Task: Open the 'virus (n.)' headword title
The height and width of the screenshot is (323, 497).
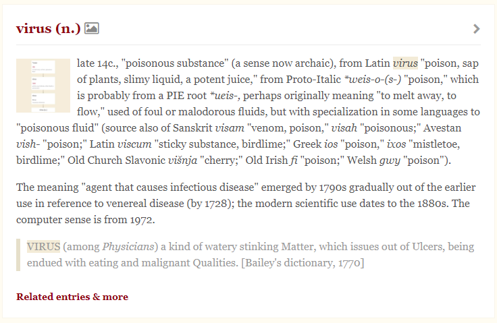Action: point(49,28)
